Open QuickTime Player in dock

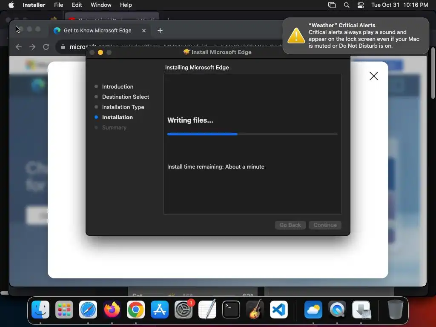(x=337, y=310)
